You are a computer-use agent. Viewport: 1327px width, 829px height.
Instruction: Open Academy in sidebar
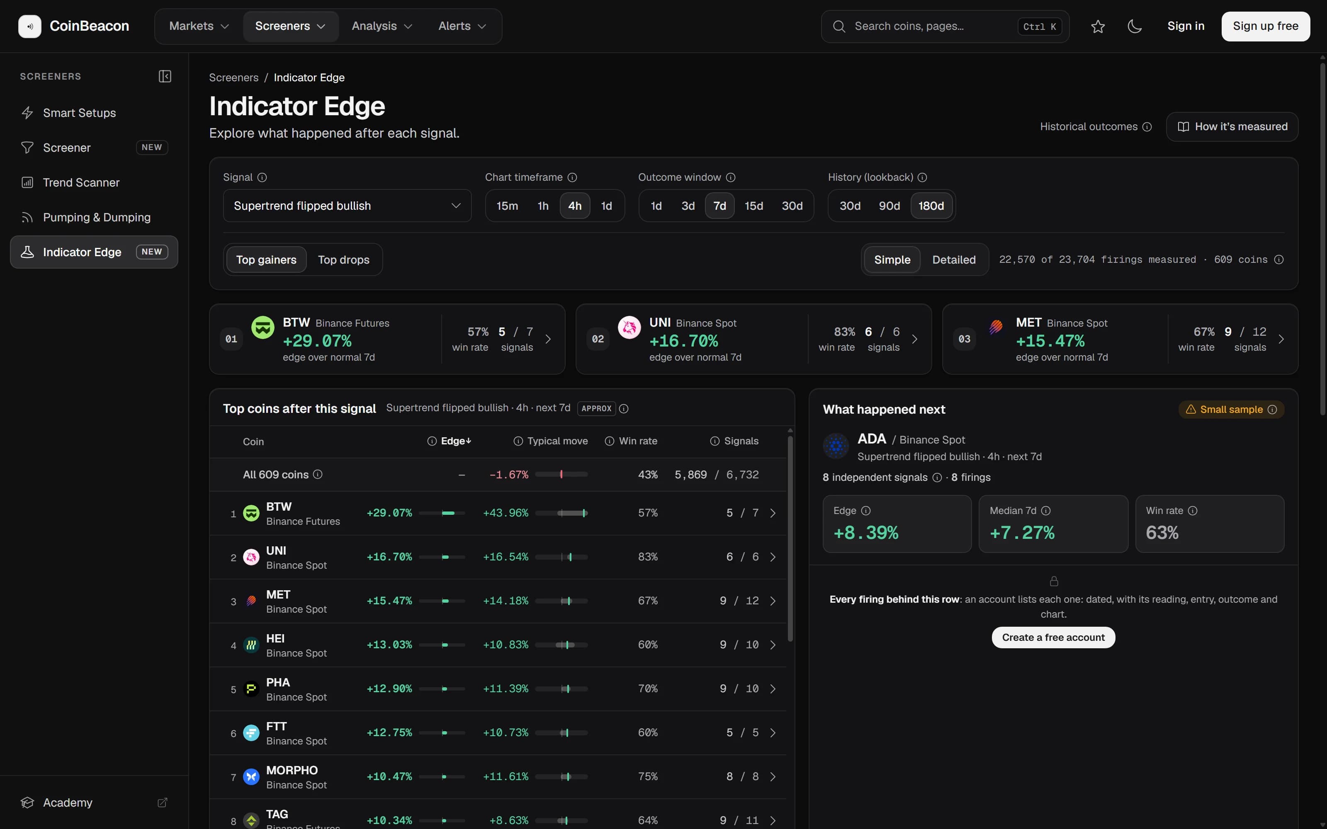click(94, 803)
